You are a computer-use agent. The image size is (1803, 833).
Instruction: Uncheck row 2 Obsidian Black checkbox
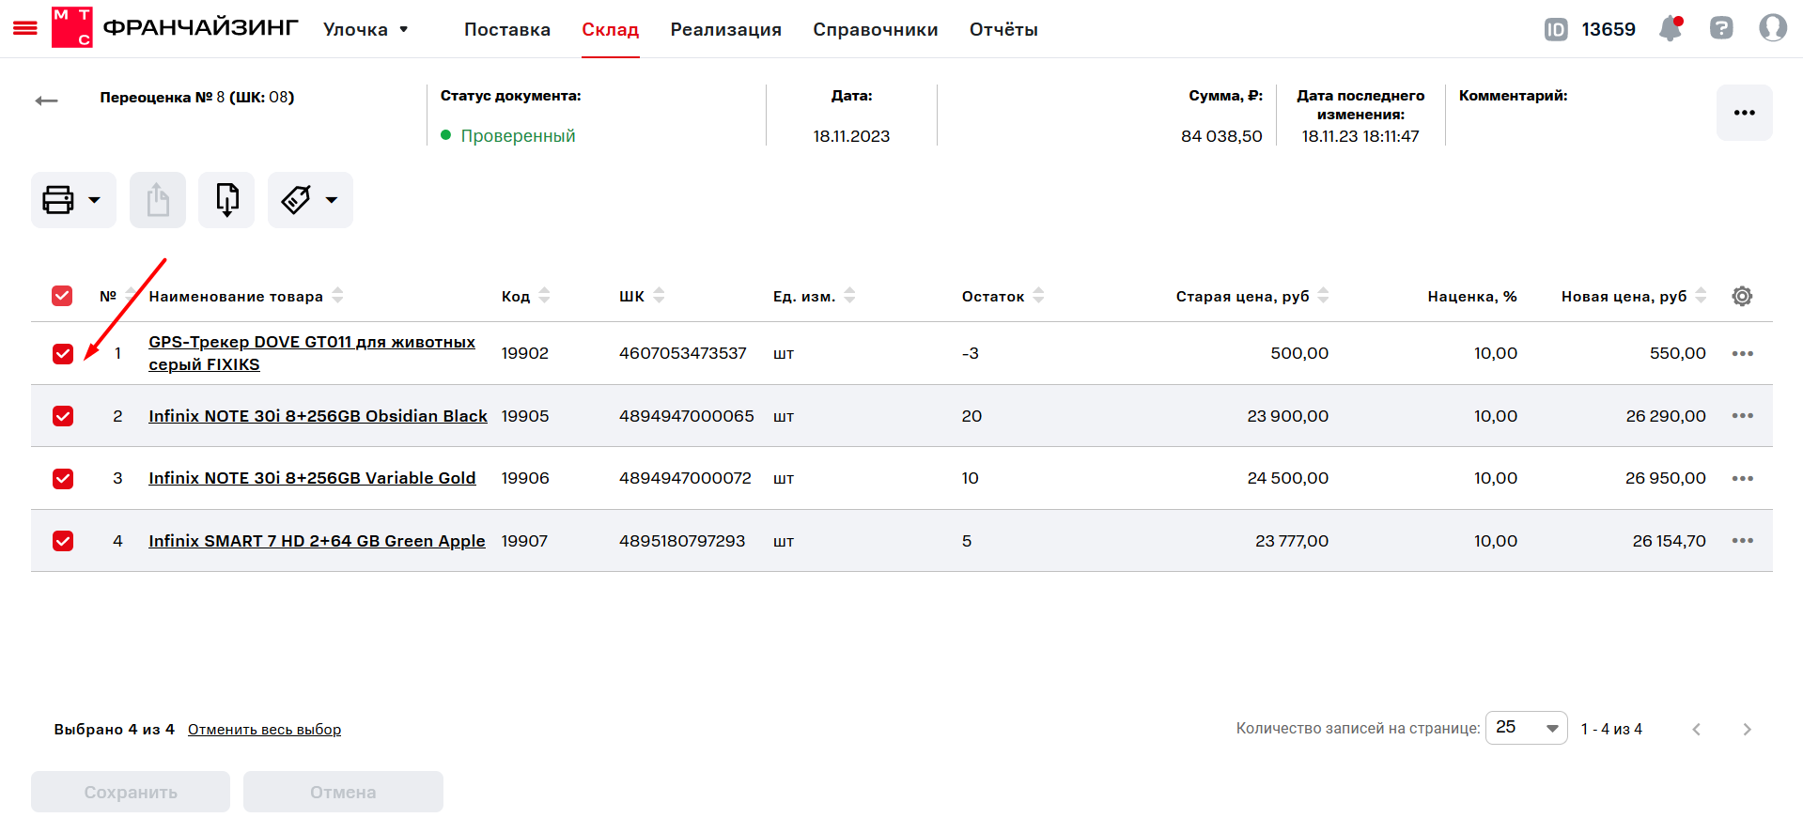(x=63, y=416)
